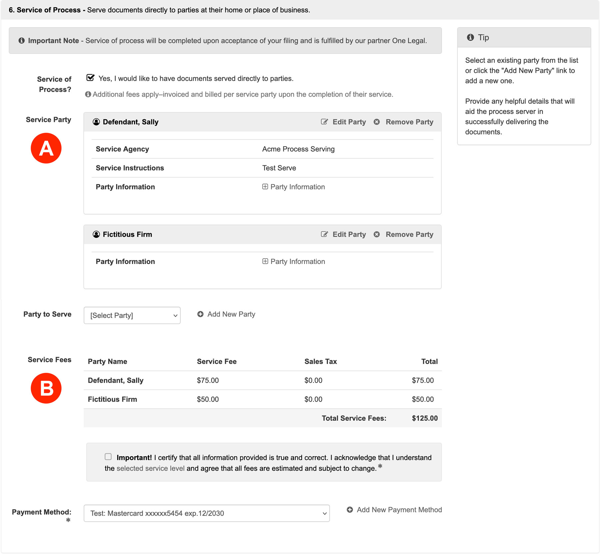Click the info icon in the Tip header
Viewport: 600px width, 554px height.
(470, 37)
